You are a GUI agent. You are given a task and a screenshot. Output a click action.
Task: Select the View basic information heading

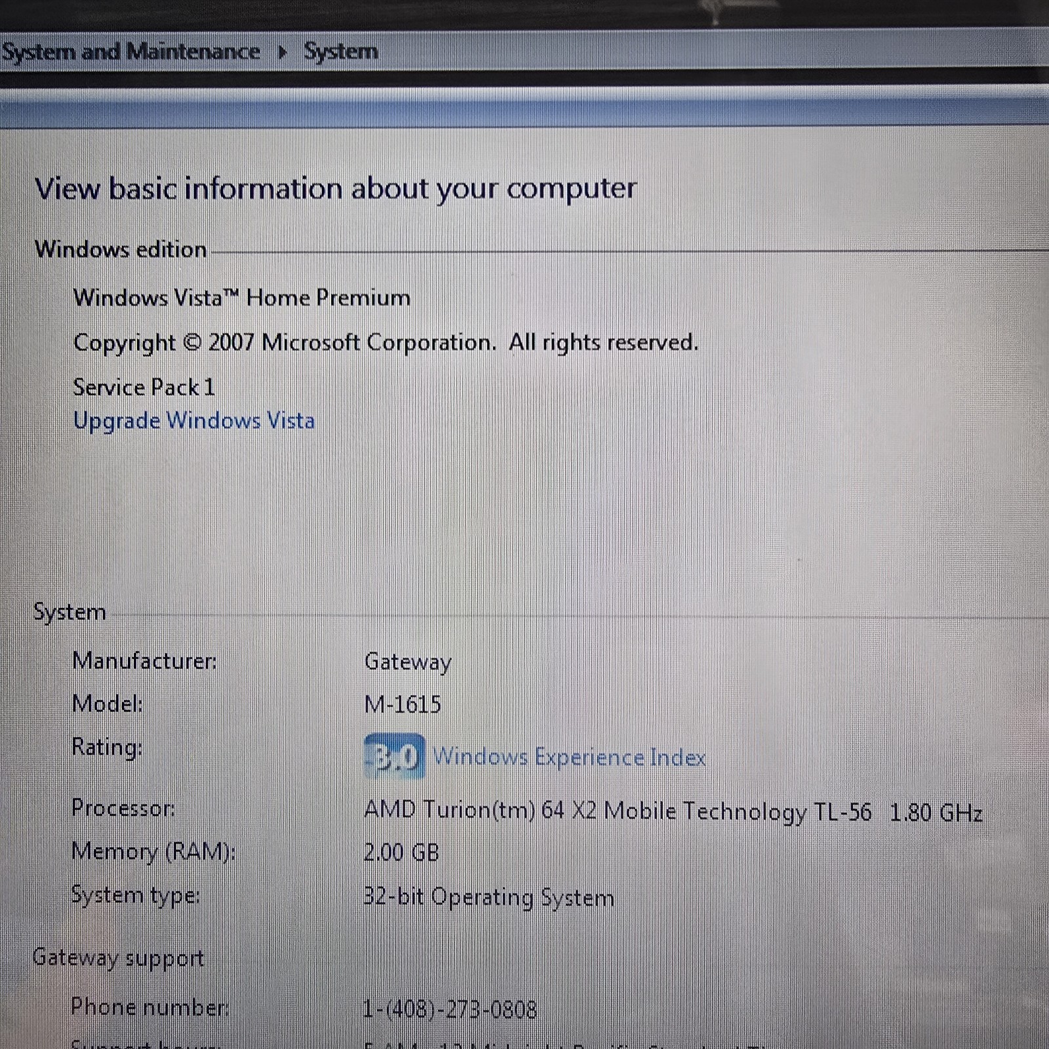pyautogui.click(x=336, y=189)
